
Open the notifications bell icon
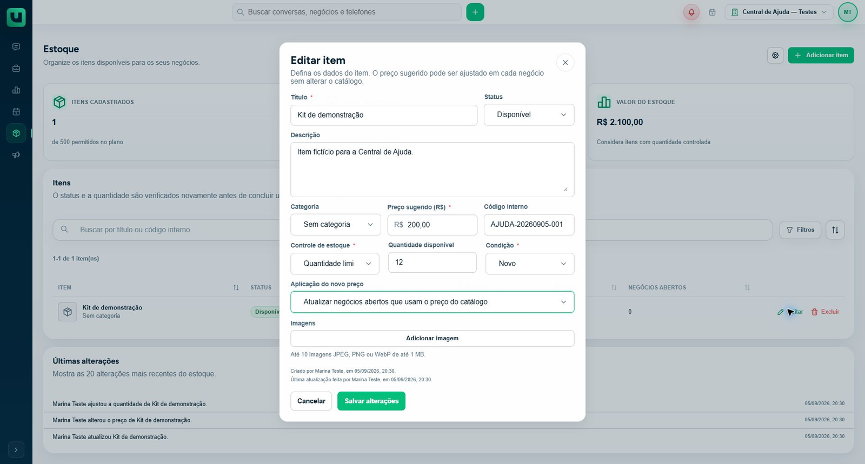tap(691, 12)
